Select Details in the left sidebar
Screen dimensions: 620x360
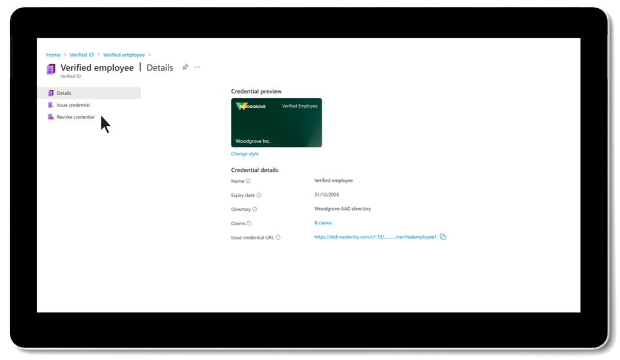tap(64, 93)
